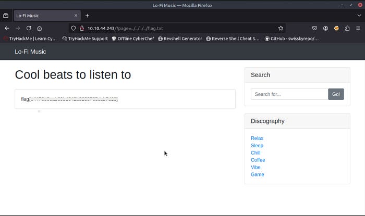The height and width of the screenshot is (216, 365).
Task: Click the Lo-Fi Music site brand link
Action: pyautogui.click(x=30, y=52)
